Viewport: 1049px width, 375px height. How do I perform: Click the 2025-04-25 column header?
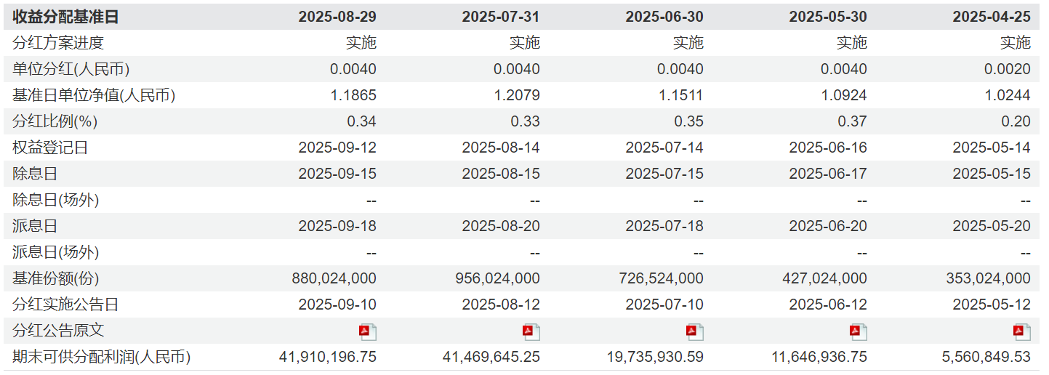(992, 17)
